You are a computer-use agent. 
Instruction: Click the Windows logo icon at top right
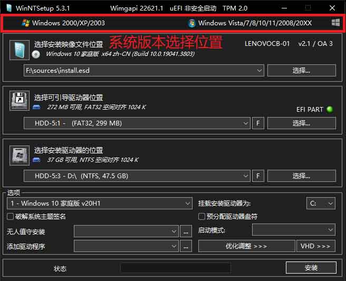click(x=335, y=23)
